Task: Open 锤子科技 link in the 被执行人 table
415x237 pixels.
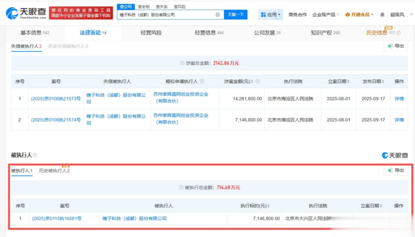Action: pyautogui.click(x=134, y=219)
